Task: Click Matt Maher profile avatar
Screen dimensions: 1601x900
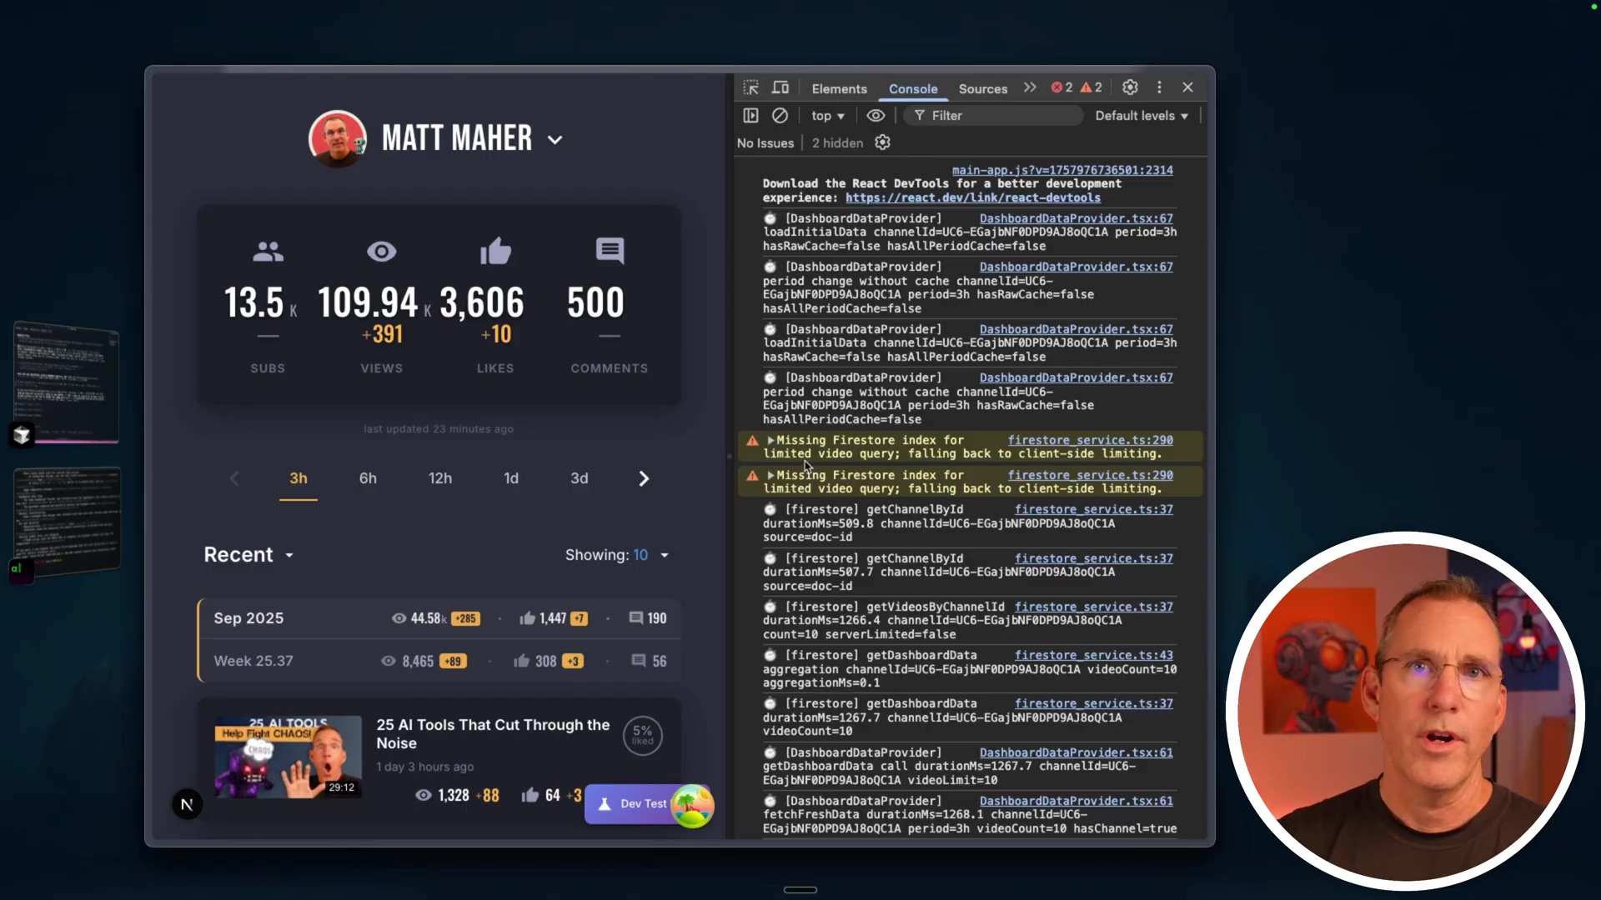Action: 337,139
